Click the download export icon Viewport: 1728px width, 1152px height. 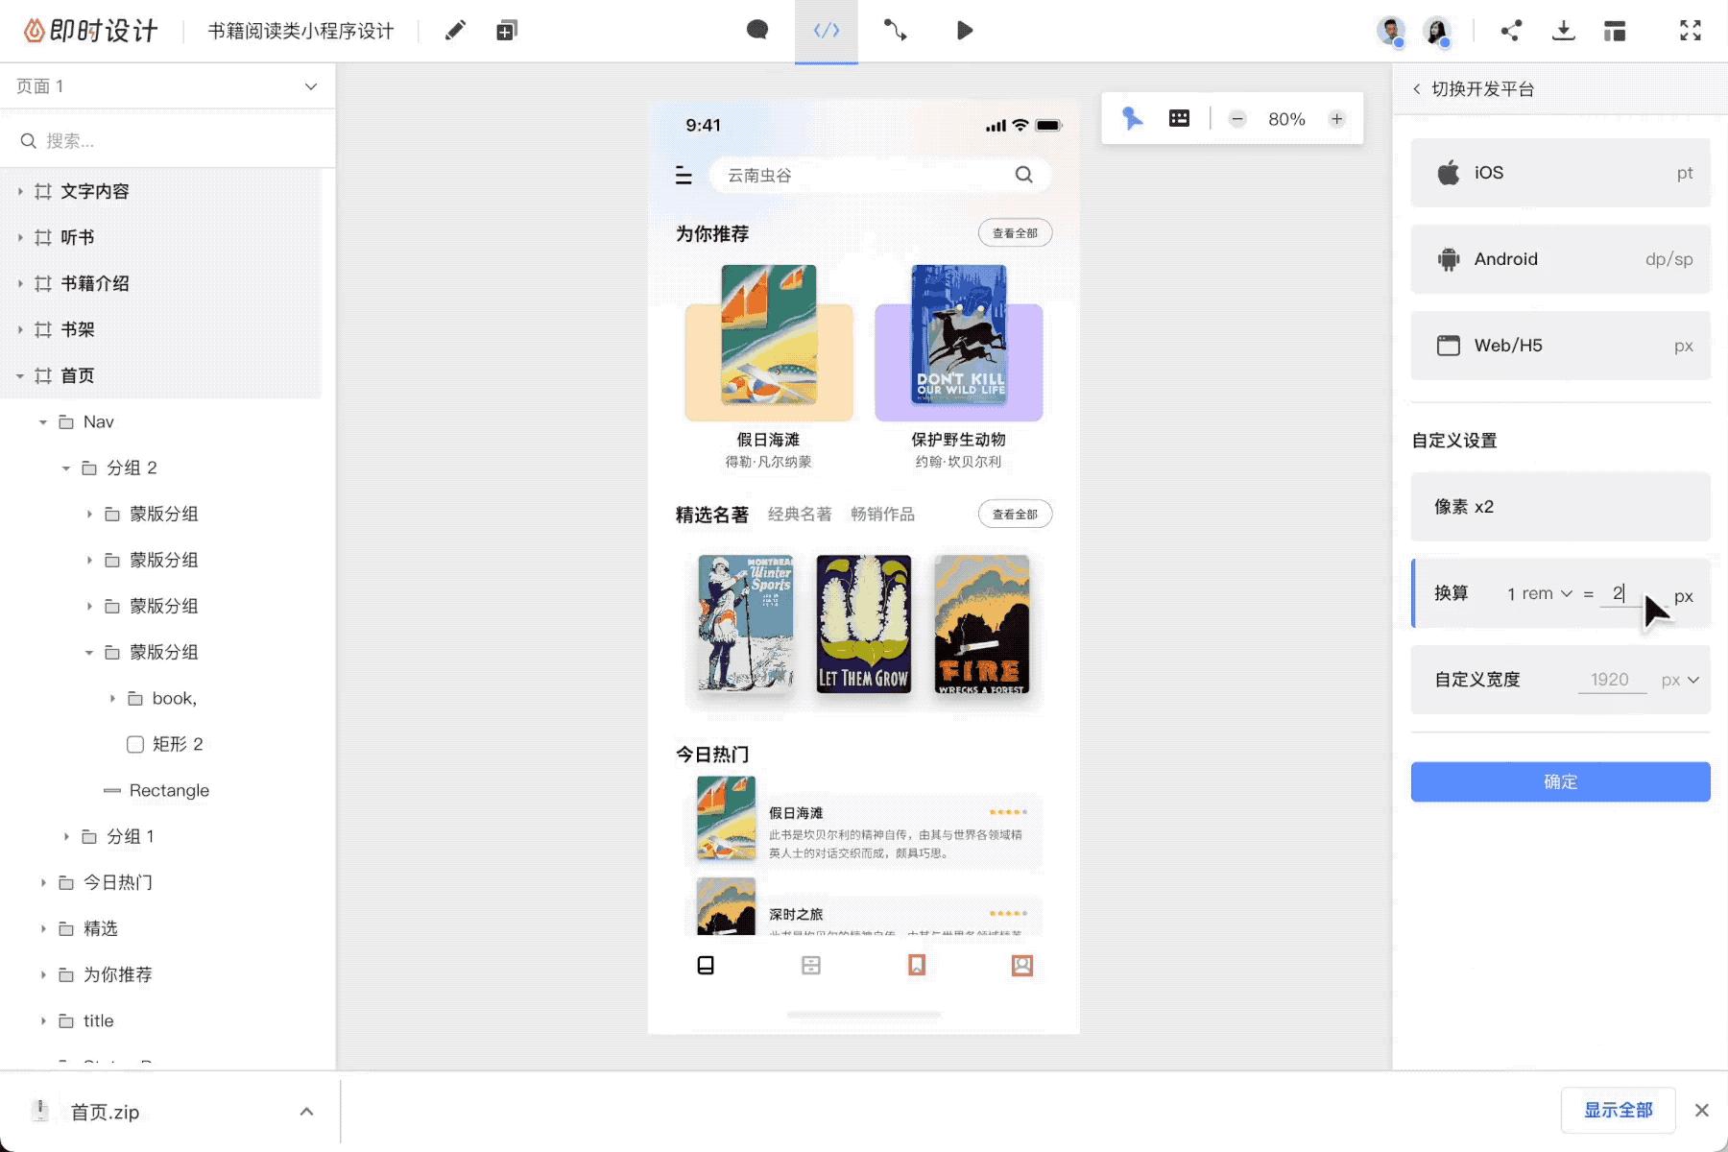pyautogui.click(x=1563, y=31)
